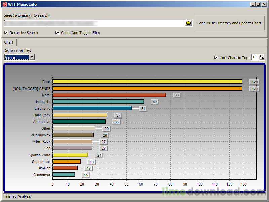Image resolution: width=269 pixels, height=202 pixels.
Task: Click the red Metal bar
Action: click(x=110, y=95)
